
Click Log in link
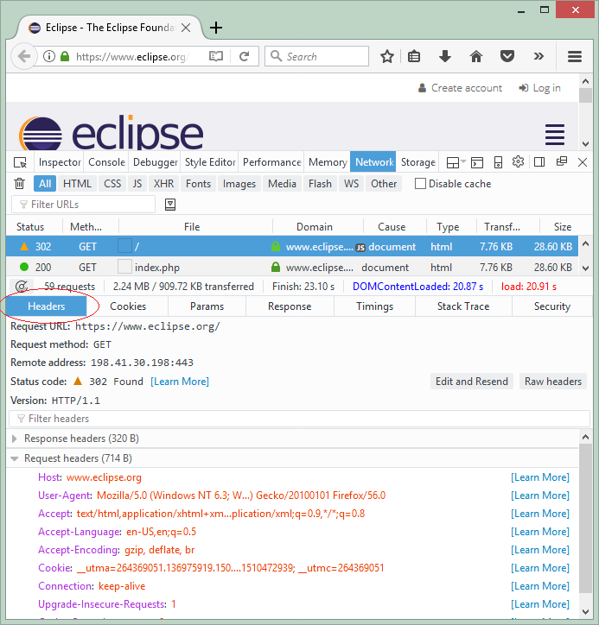[x=539, y=88]
